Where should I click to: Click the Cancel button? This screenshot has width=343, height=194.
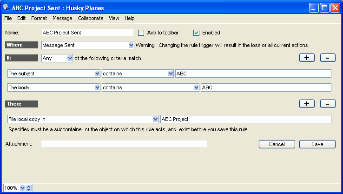277,144
